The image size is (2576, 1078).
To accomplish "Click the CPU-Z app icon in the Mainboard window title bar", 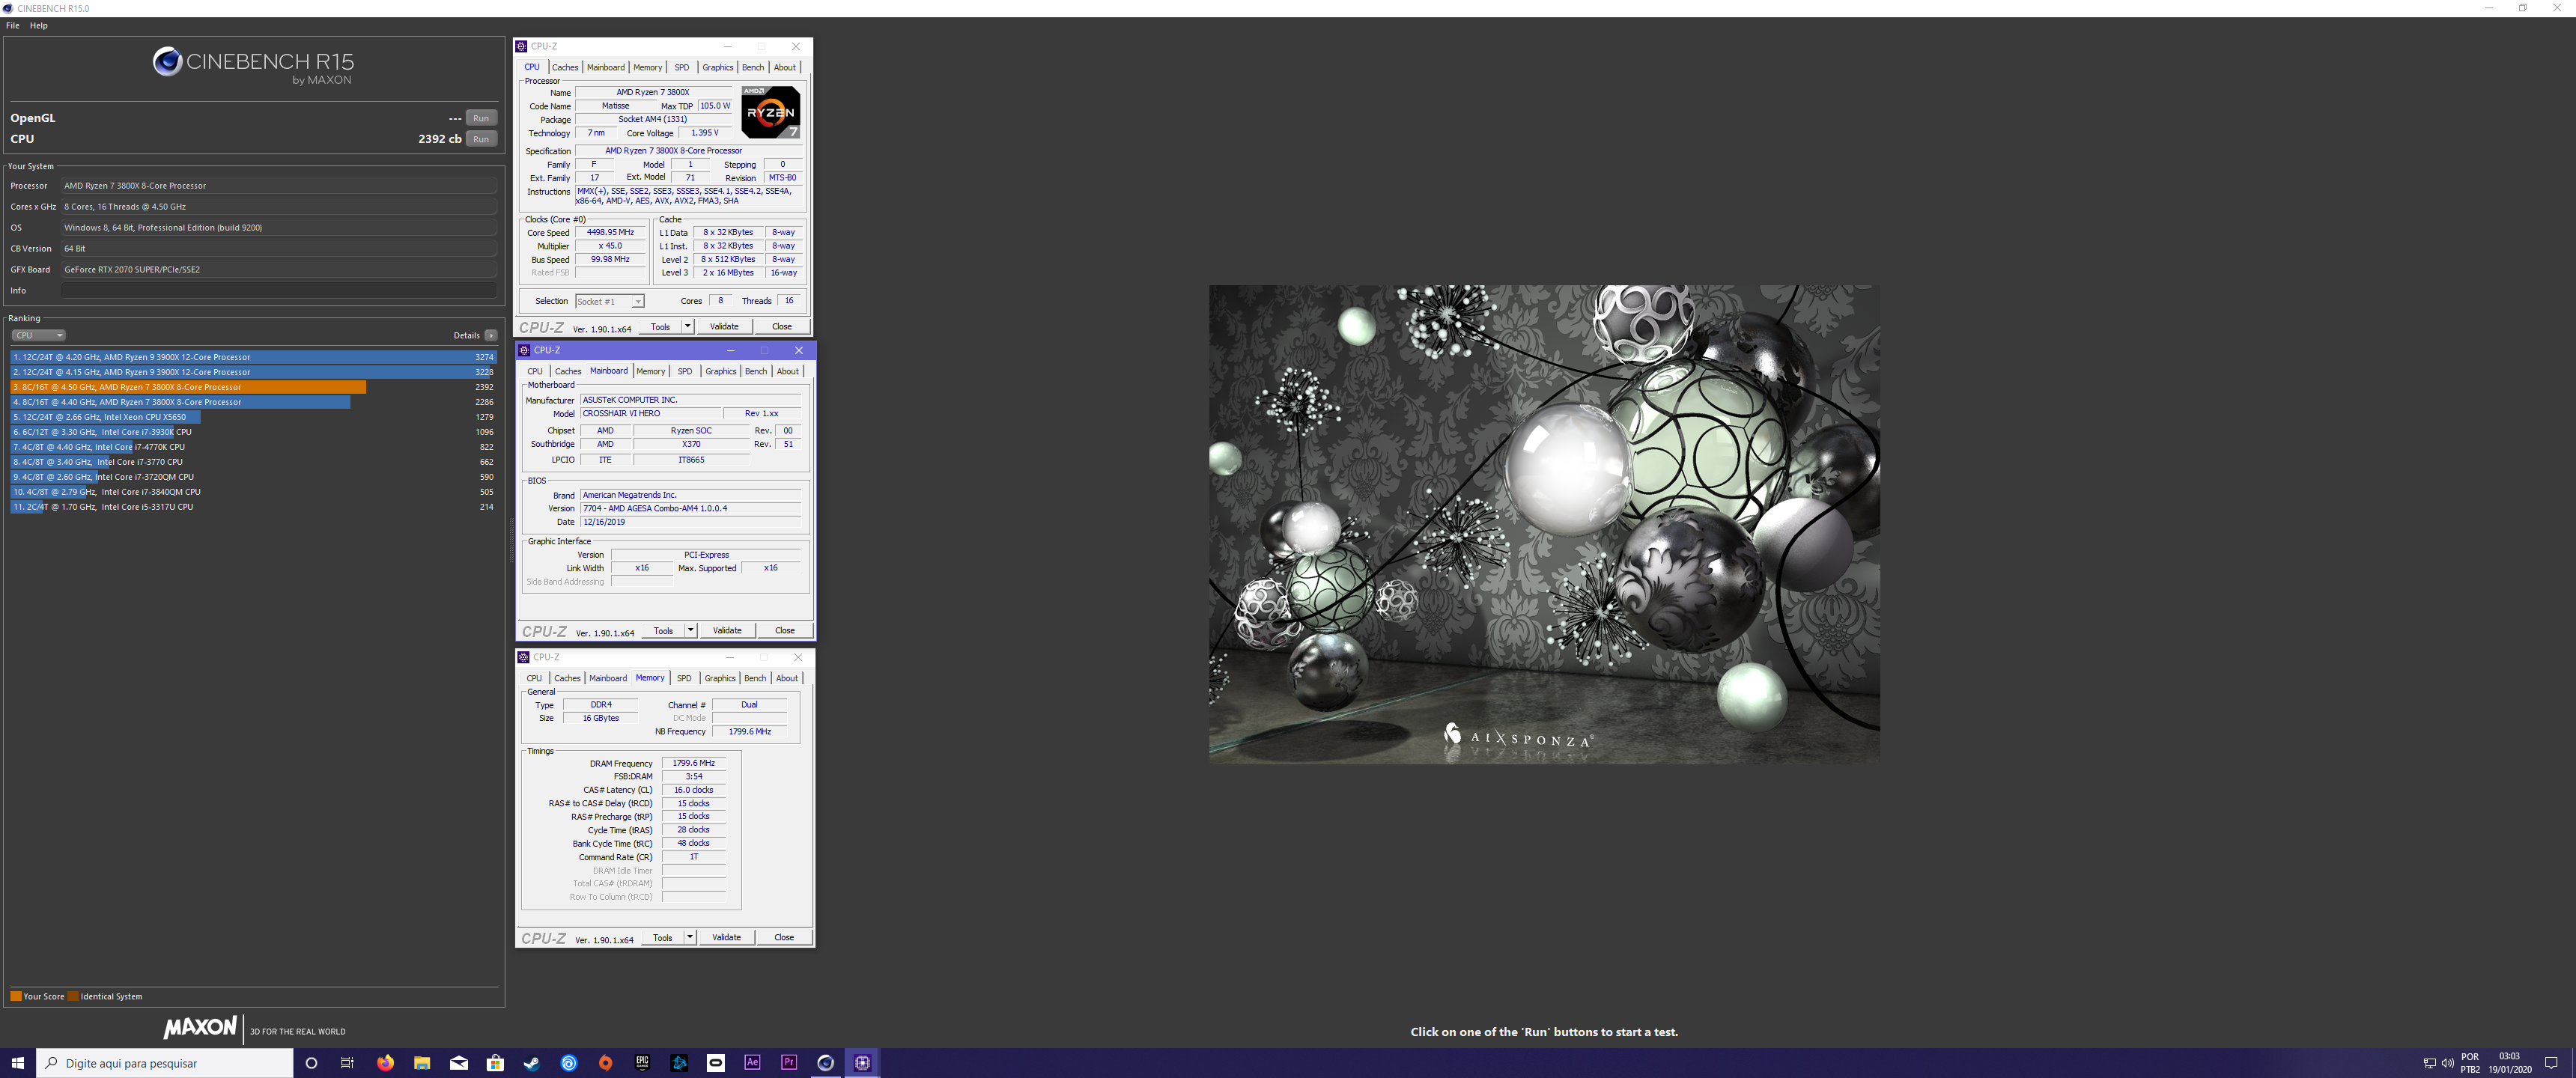I will tap(524, 350).
